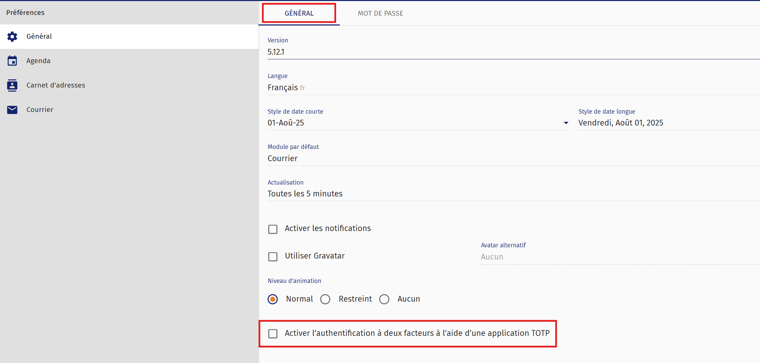760x363 pixels.
Task: Go to Carnet d'adresses preferences
Action: click(x=56, y=85)
